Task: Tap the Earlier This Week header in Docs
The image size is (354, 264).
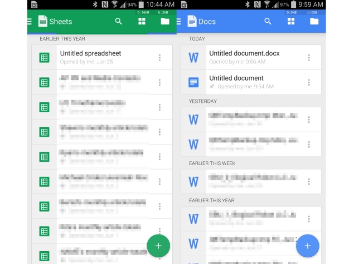Action: [x=212, y=163]
